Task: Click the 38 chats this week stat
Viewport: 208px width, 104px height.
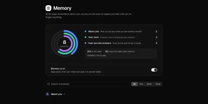Action: pos(120,51)
